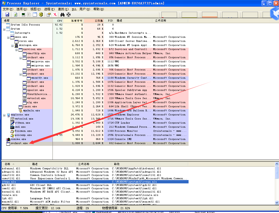
Task: Open the 用户(U) menu
Action: click(85, 9)
